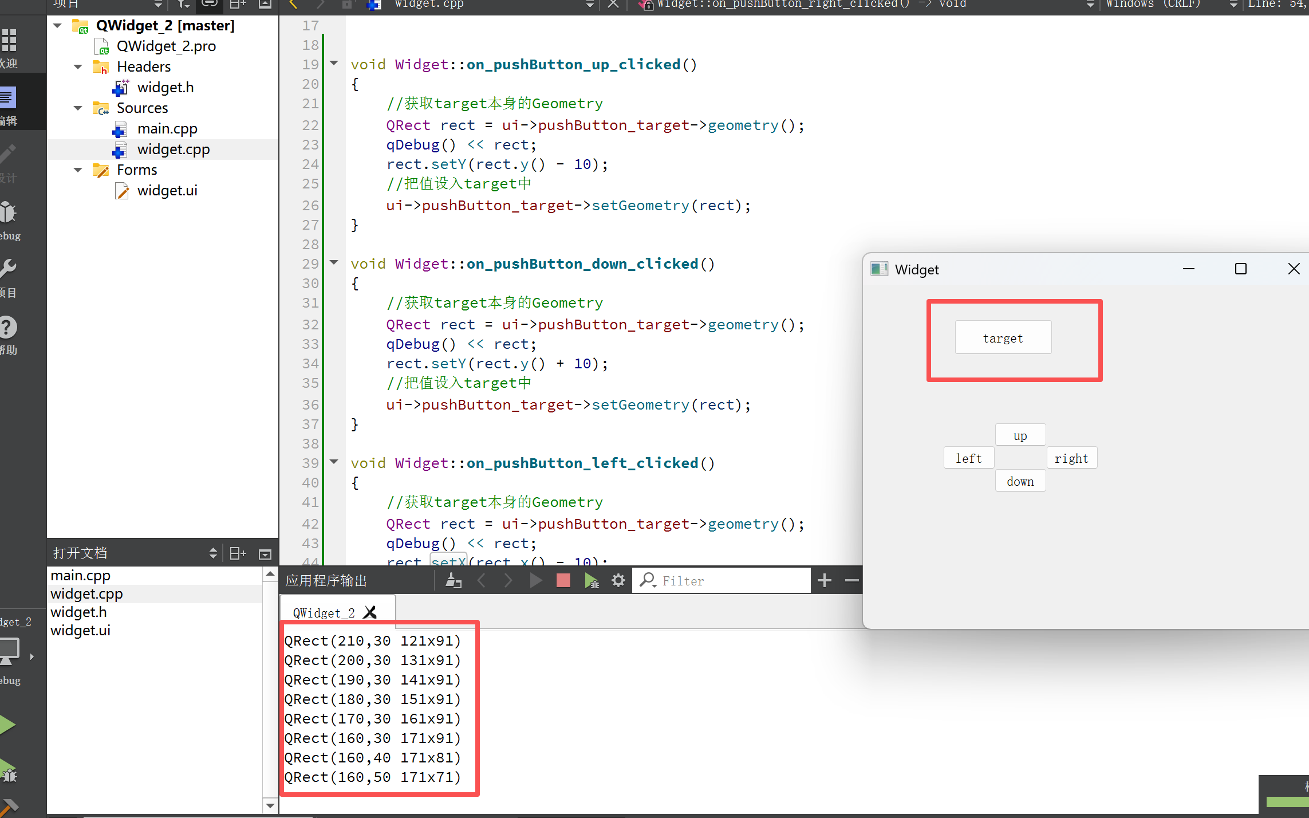Collapse the Headers folder in project tree
The width and height of the screenshot is (1309, 818).
click(x=78, y=67)
